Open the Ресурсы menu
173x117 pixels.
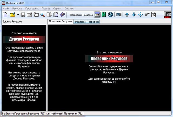(17, 9)
